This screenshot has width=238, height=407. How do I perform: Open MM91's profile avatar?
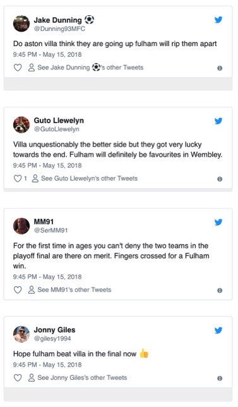[x=21, y=226]
